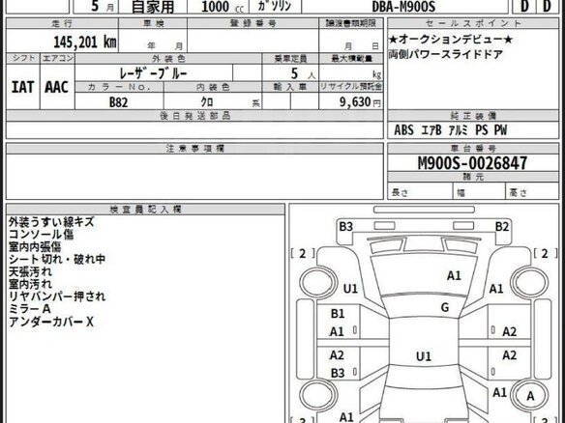565x423 pixels.
Task: Select the コンソール傷 note
Action: (41, 235)
